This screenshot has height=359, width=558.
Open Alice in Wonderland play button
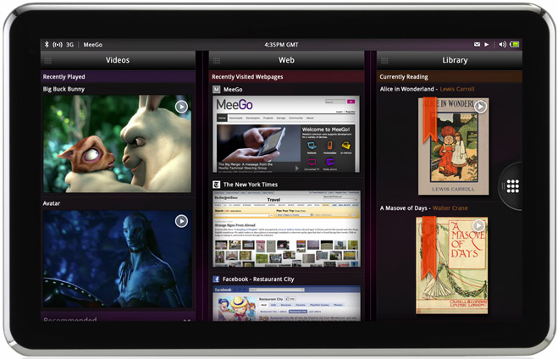tap(480, 106)
